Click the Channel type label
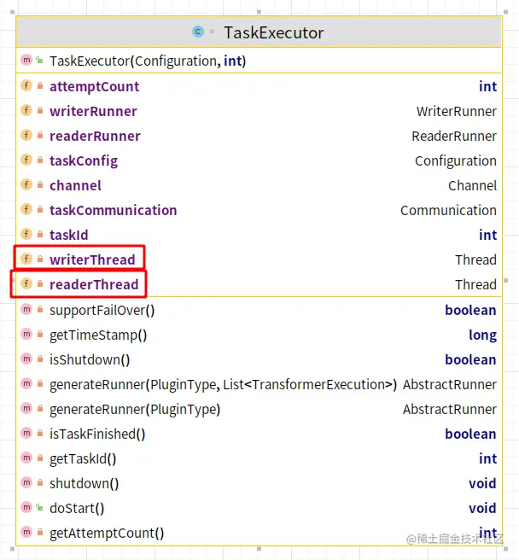The image size is (519, 560). click(472, 185)
